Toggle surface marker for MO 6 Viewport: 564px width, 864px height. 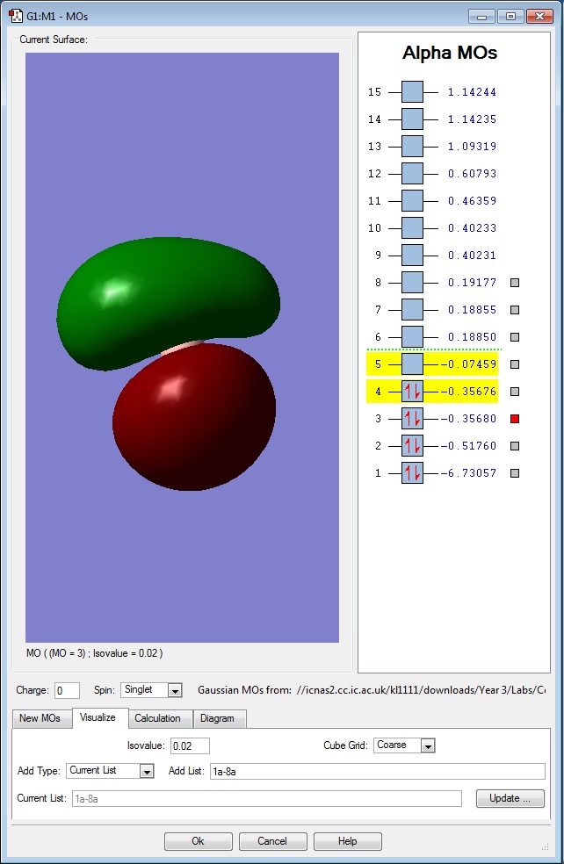[x=515, y=337]
